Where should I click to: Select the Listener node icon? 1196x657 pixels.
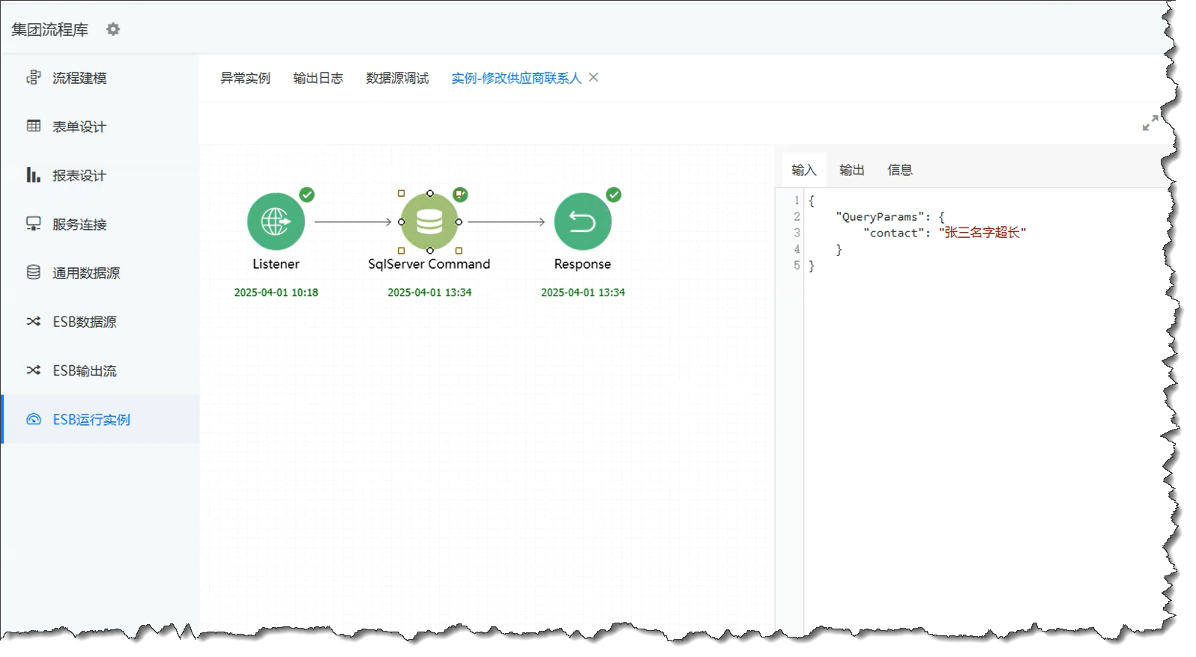click(276, 221)
